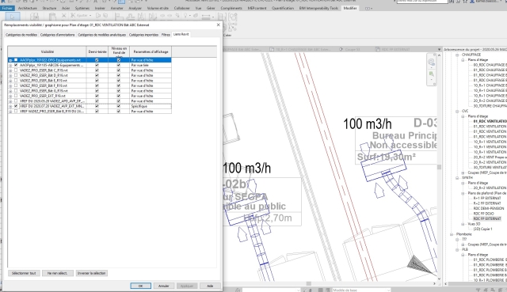Image resolution: width=507 pixels, height=292 pixels.
Task: Click the Visibilité column header
Action: (x=48, y=51)
